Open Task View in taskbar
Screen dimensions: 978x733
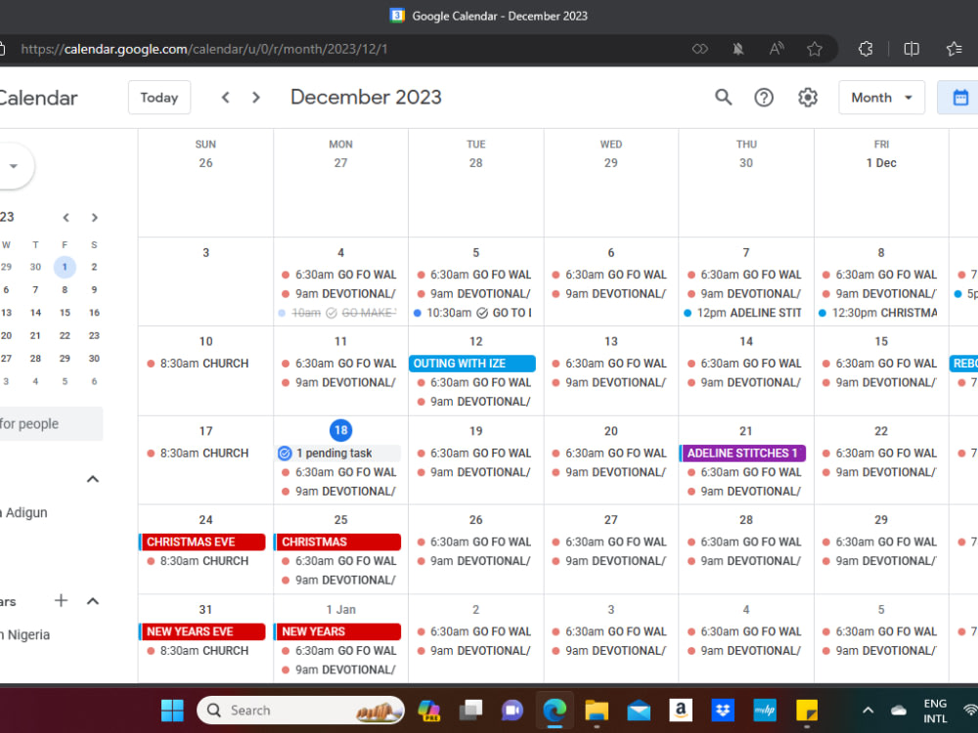471,710
